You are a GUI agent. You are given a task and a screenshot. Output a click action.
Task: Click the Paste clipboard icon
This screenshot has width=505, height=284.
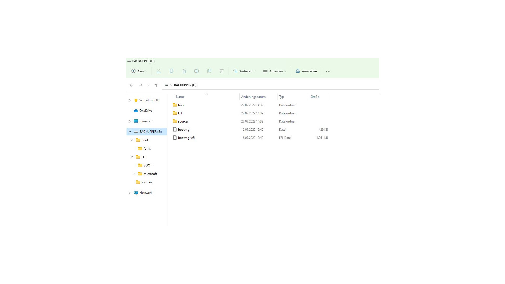click(x=184, y=71)
